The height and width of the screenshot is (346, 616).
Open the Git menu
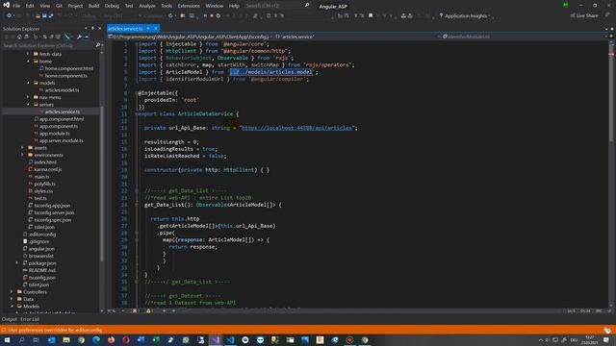(x=59, y=6)
